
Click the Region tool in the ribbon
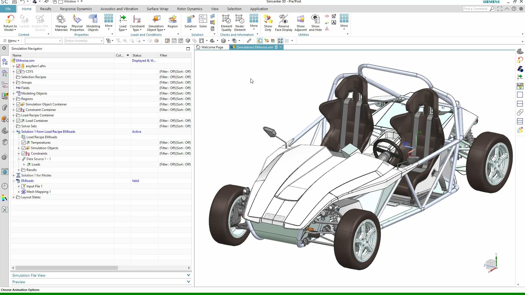click(x=173, y=22)
